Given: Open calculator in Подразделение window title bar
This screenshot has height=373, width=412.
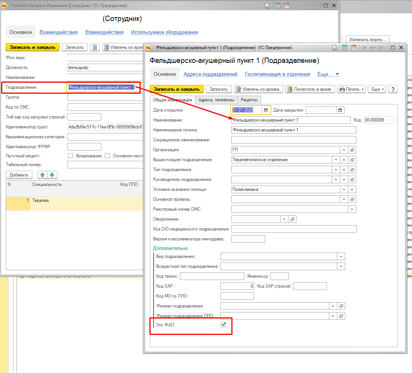Looking at the screenshot, I should tap(344, 48).
